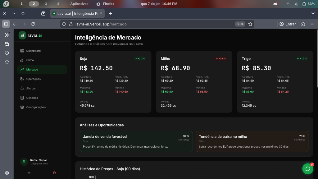Go to Dashboard in the sidebar
This screenshot has width=318, height=179.
coord(33,51)
